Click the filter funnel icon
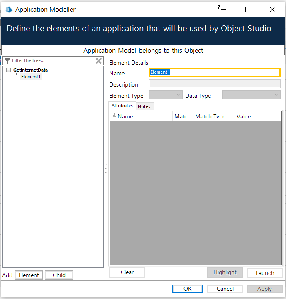Image resolution: width=286 pixels, height=299 pixels. [x=7, y=61]
